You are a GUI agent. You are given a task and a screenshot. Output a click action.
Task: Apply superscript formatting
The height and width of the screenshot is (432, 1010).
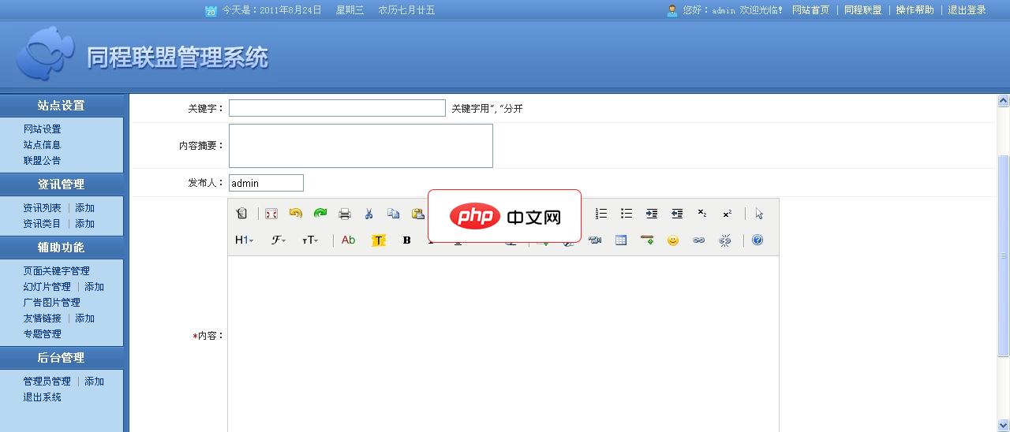728,214
